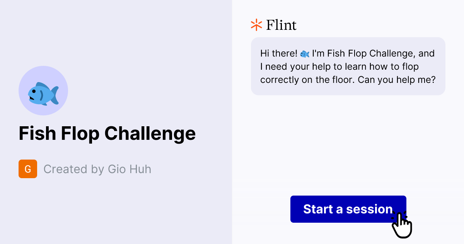The image size is (464, 244).
Task: Click the hand cursor graphic near the button
Action: pyautogui.click(x=402, y=225)
